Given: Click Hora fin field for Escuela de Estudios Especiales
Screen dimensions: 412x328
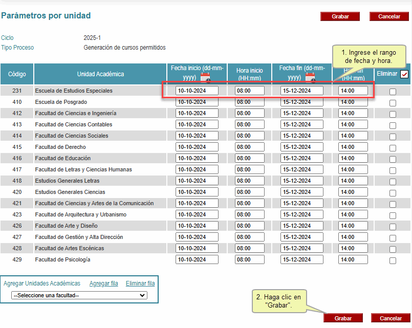Looking at the screenshot, I should pyautogui.click(x=353, y=91).
